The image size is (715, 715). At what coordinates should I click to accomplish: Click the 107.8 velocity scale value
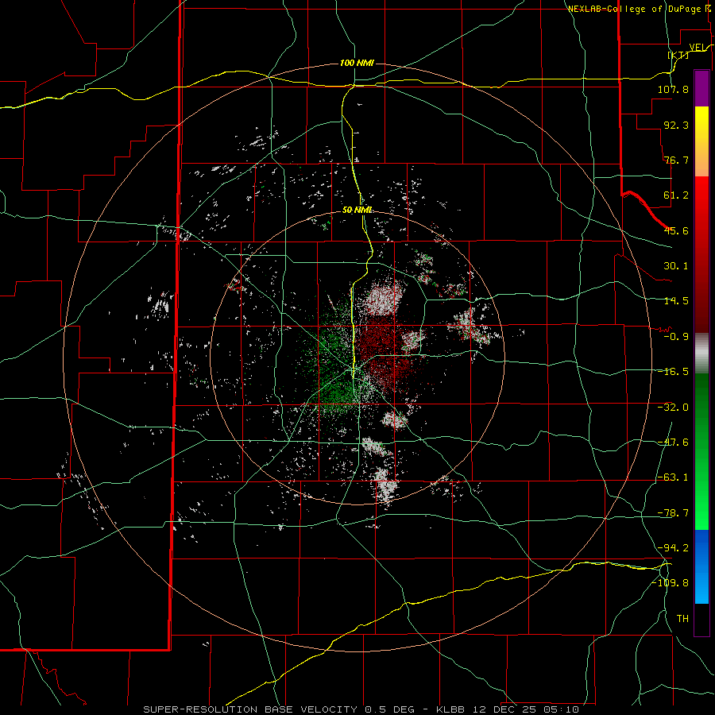673,89
